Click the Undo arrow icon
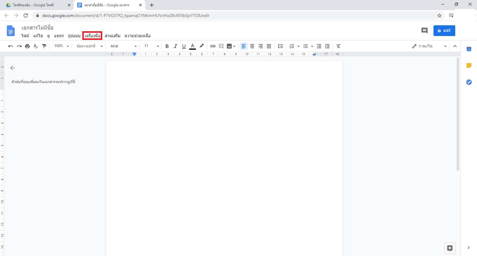This screenshot has width=477, height=256. pyautogui.click(x=11, y=46)
